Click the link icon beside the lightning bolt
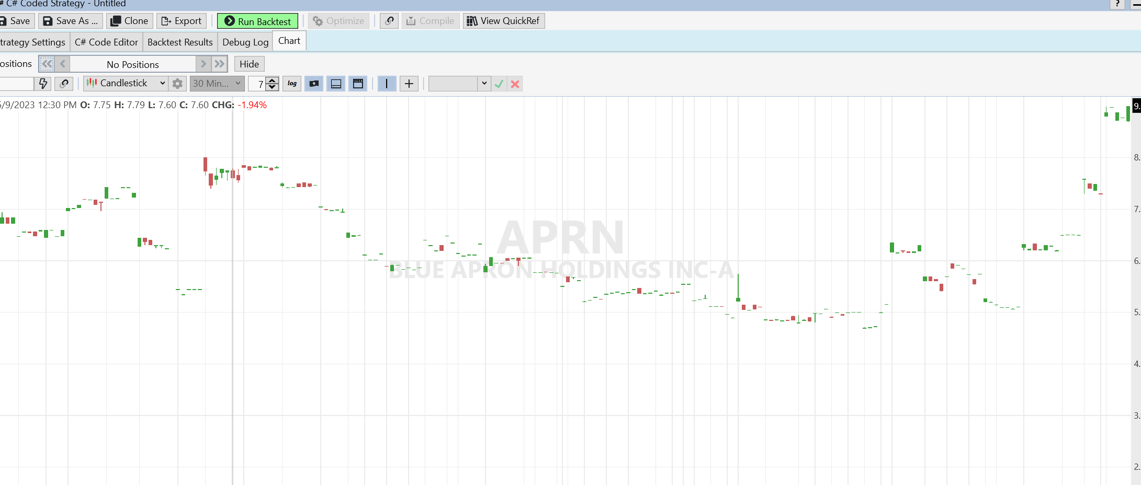The height and width of the screenshot is (485, 1141). [x=64, y=84]
